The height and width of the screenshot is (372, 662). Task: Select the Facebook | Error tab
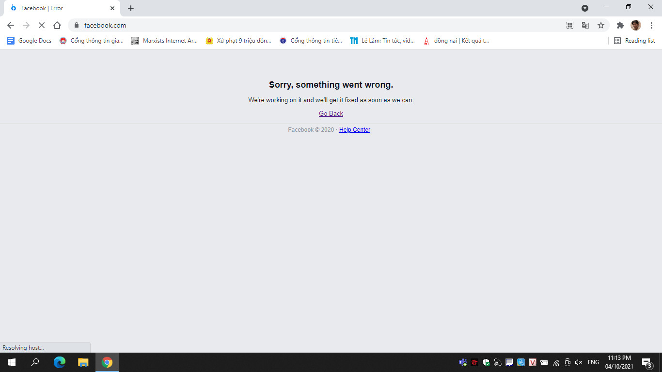coord(62,8)
